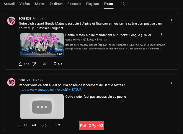
Task: Open the 'il y a 1 an' timestamp of launch post
Action: click(38, 80)
